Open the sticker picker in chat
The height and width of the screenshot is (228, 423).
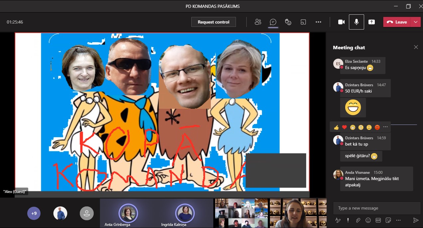coord(388,220)
